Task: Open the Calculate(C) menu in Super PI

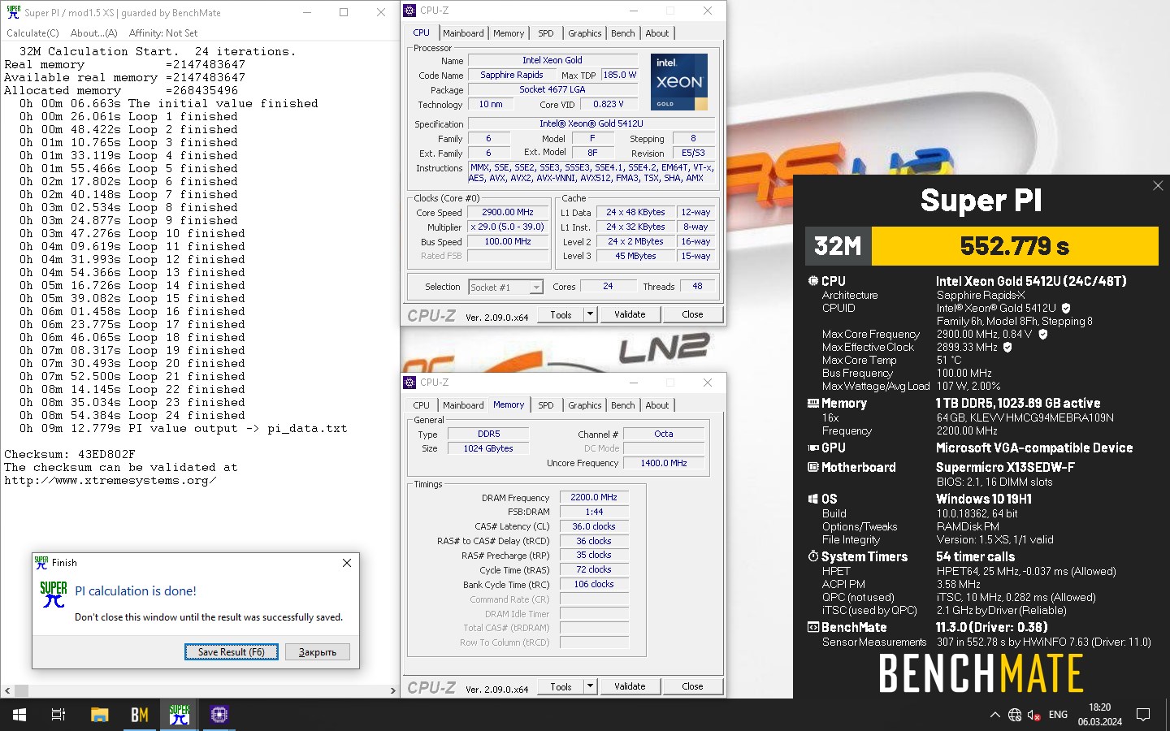Action: tap(32, 33)
